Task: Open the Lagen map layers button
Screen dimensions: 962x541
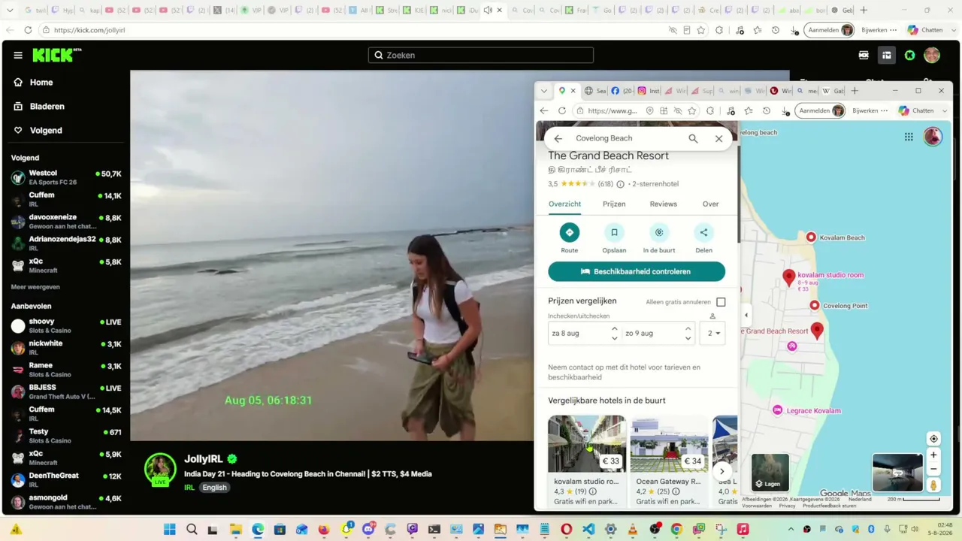Action: pyautogui.click(x=770, y=473)
